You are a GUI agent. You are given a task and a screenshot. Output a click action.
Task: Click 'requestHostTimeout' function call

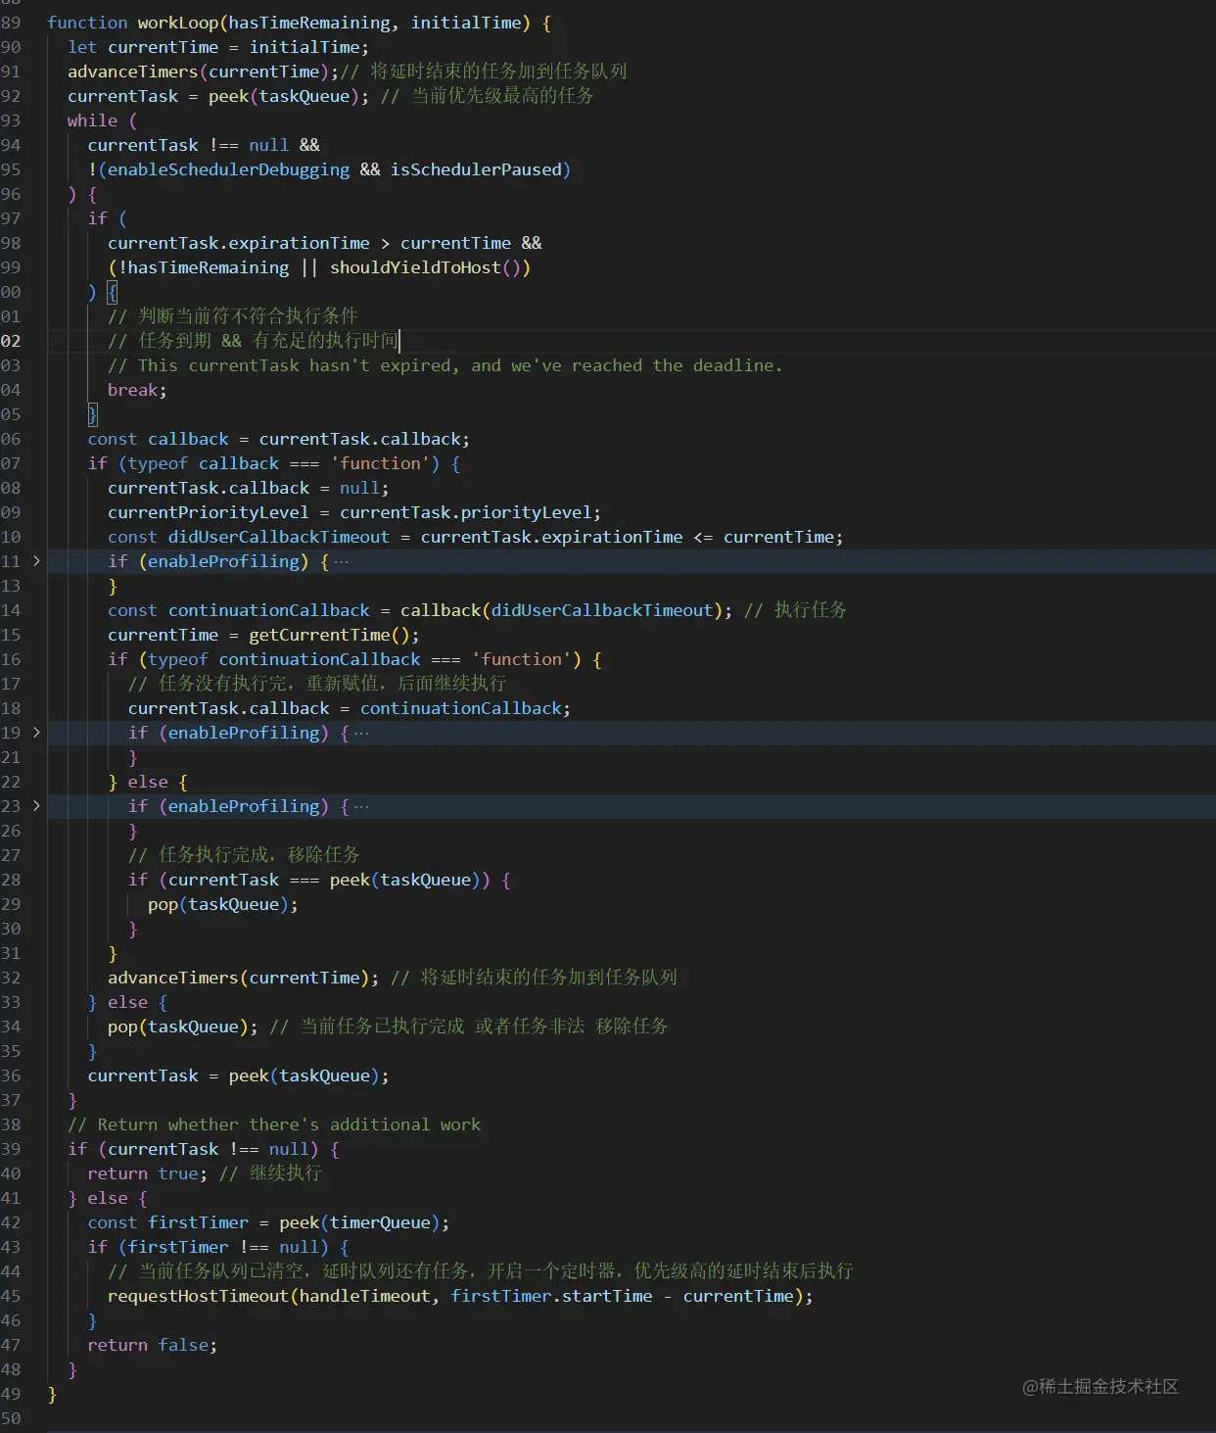click(198, 1296)
